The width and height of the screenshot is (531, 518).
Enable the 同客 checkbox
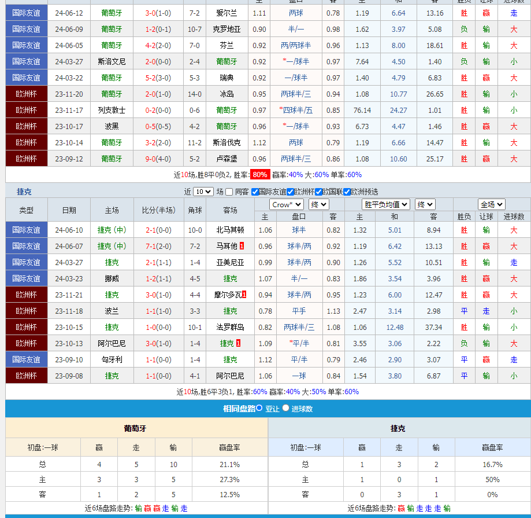pyautogui.click(x=229, y=192)
